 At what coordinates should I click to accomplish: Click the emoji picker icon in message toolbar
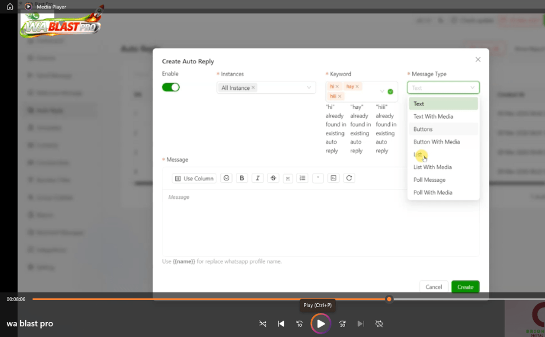click(226, 178)
